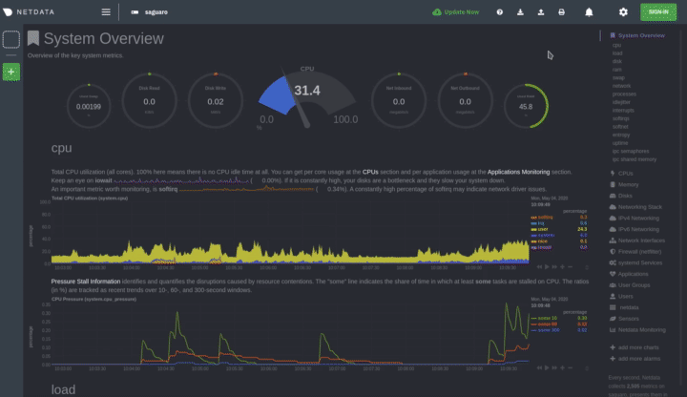
Task: Click the green plus add space button
Action: click(x=11, y=72)
